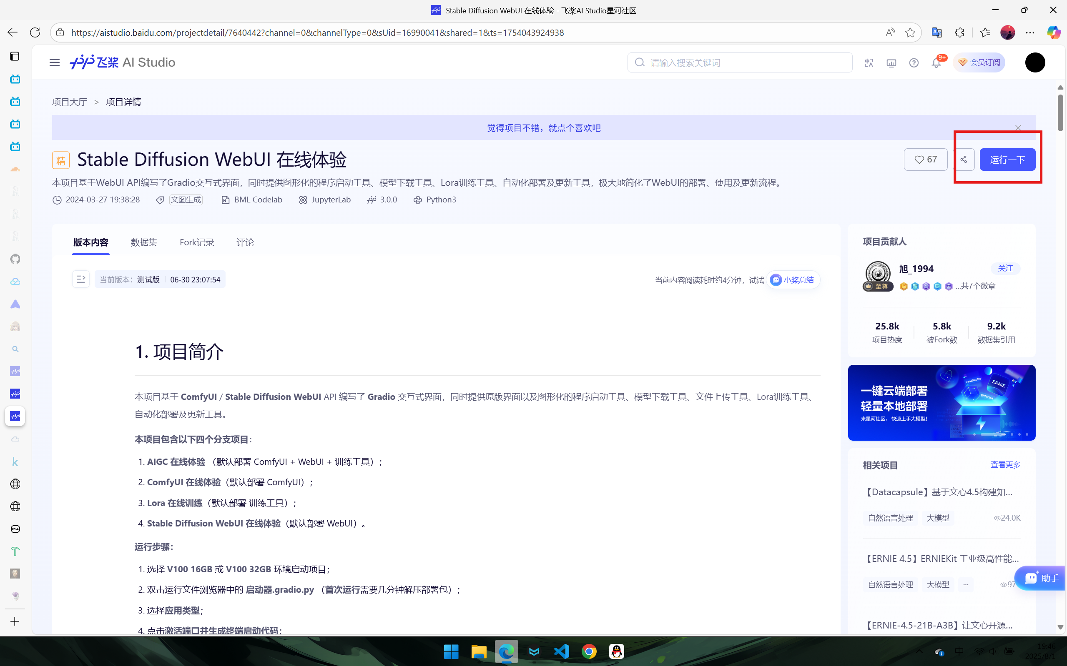Switch to the 数据集 tab
The height and width of the screenshot is (666, 1067).
(144, 242)
